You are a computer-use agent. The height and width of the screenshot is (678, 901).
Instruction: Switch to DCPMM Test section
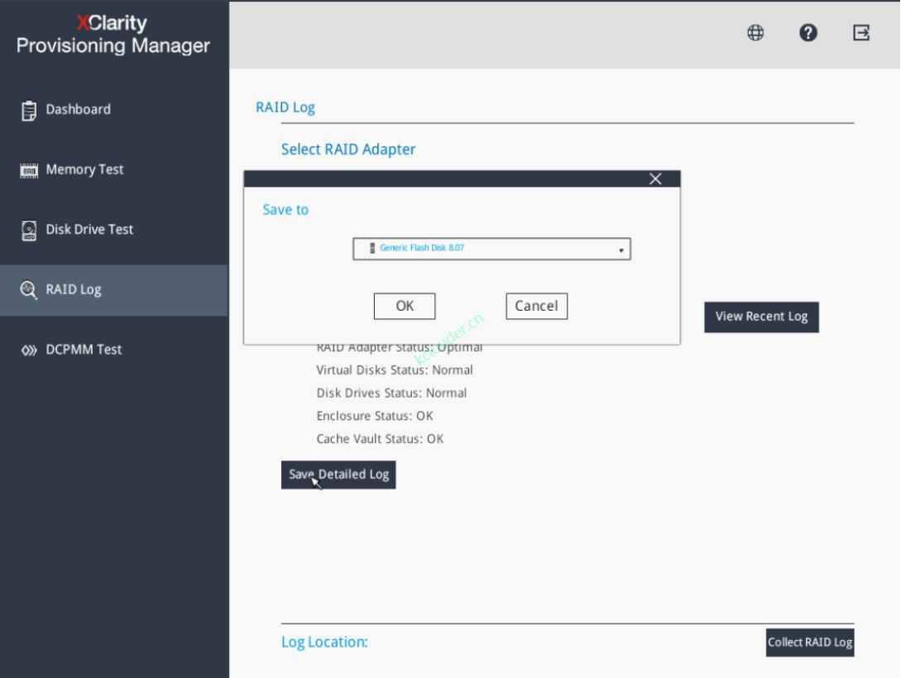(x=114, y=350)
